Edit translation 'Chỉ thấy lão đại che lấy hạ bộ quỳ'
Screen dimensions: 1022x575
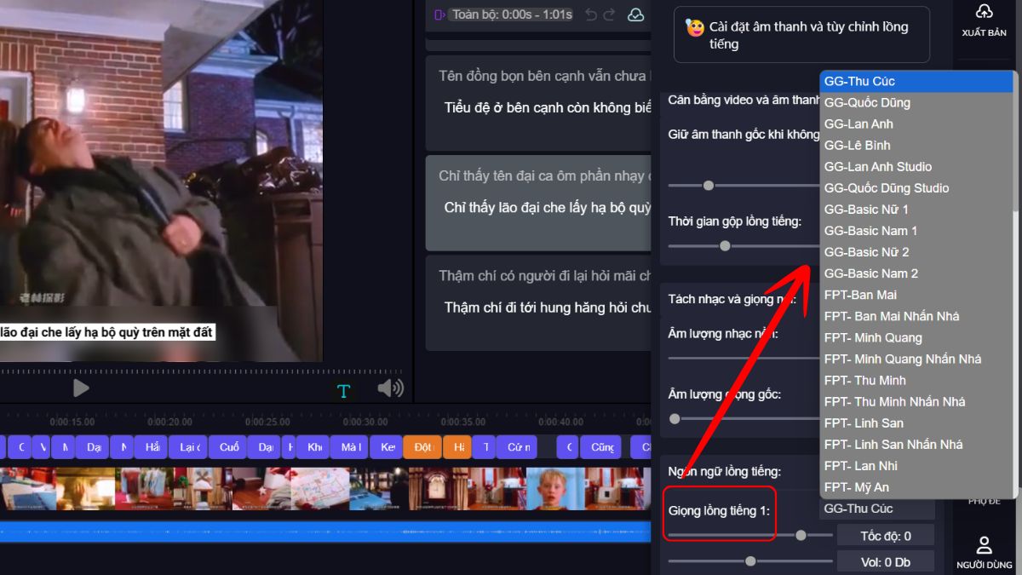click(x=548, y=208)
